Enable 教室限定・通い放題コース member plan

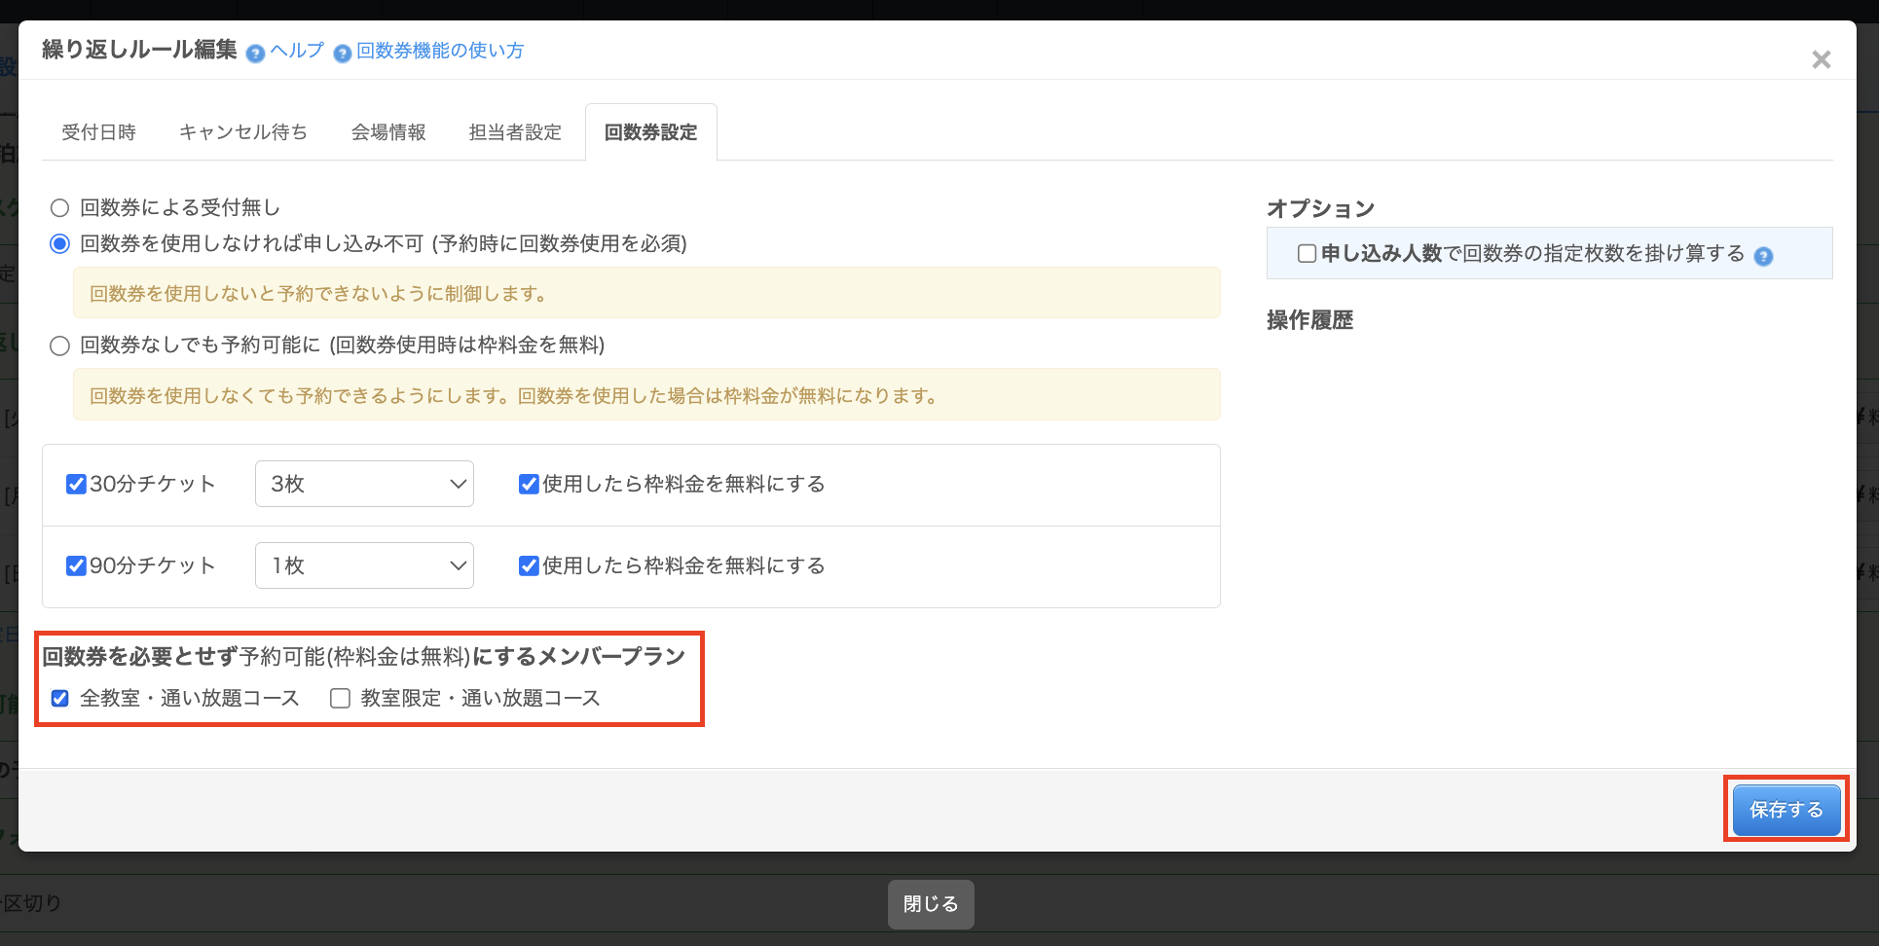340,699
